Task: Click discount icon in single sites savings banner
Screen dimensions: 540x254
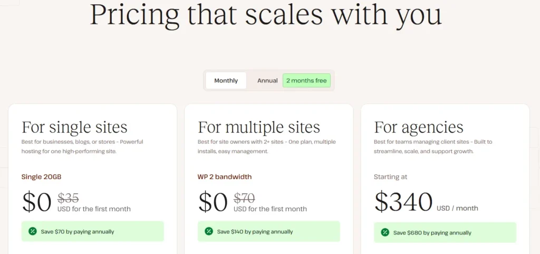Action: 32,231
